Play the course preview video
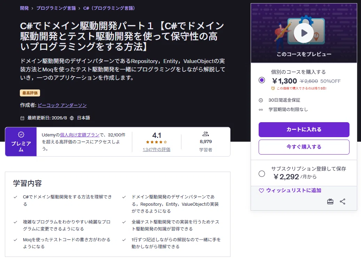Screen dimensions: 361x259 [304, 33]
